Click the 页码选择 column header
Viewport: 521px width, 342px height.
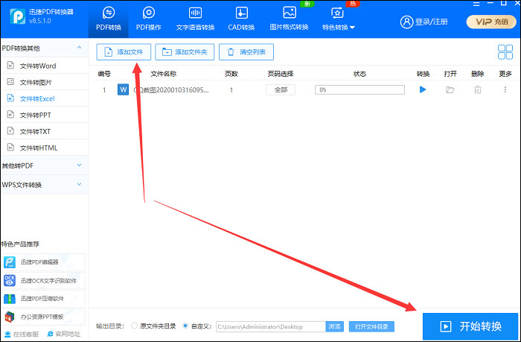click(x=281, y=74)
